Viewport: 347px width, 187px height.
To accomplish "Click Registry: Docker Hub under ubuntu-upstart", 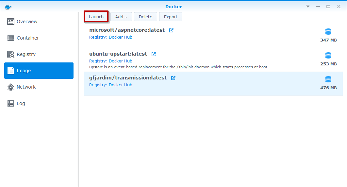I will tap(111, 61).
